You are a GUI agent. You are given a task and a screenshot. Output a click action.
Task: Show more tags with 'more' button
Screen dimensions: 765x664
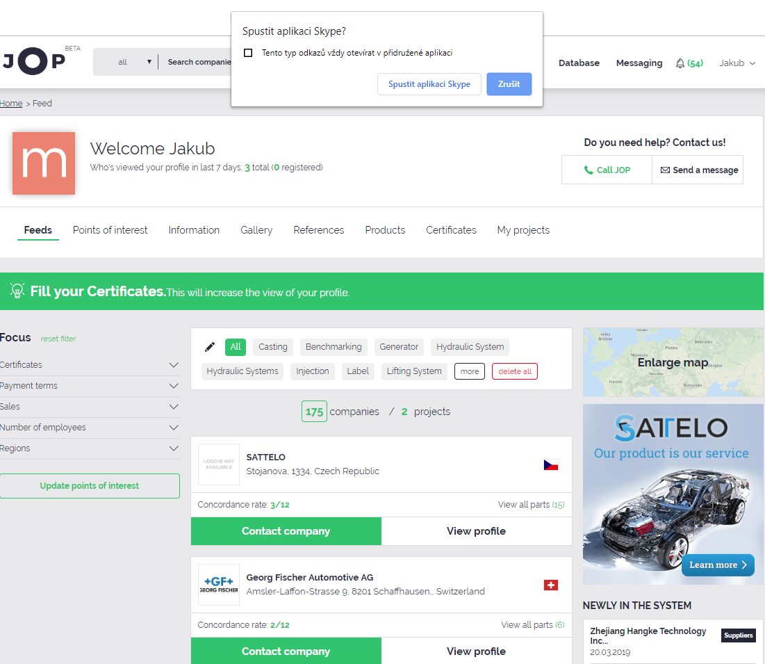(x=469, y=371)
